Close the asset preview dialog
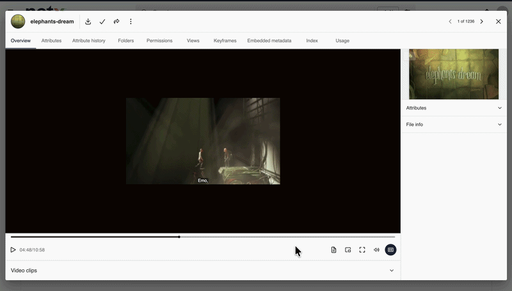The image size is (512, 291). click(x=499, y=22)
